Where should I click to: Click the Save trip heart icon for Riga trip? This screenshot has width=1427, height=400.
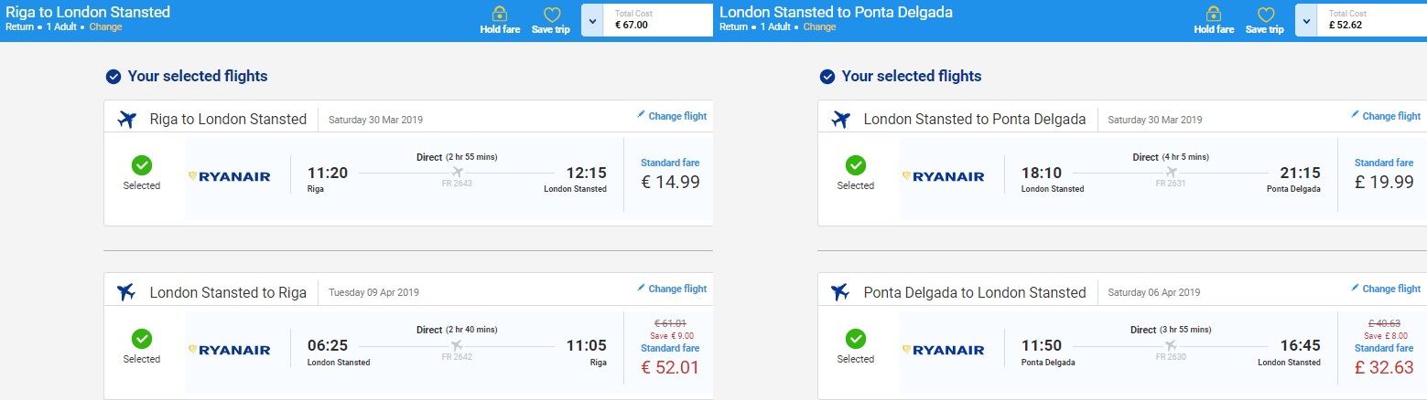pyautogui.click(x=551, y=15)
